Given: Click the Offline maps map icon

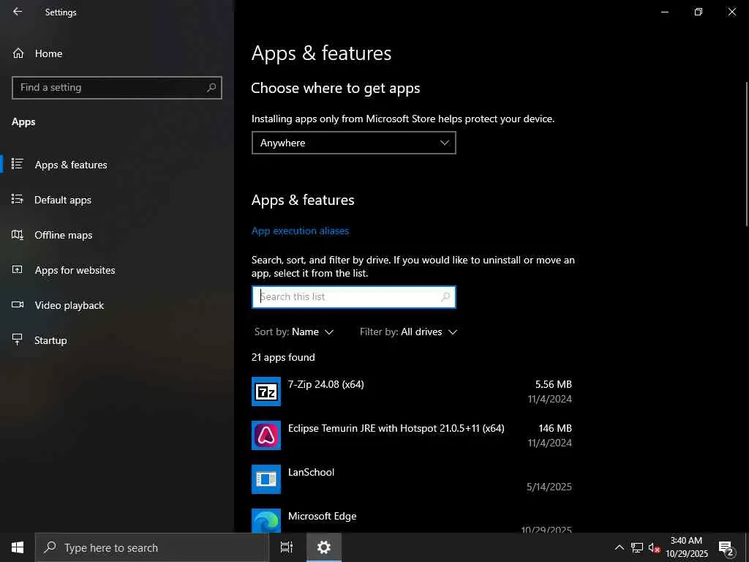Looking at the screenshot, I should [18, 234].
